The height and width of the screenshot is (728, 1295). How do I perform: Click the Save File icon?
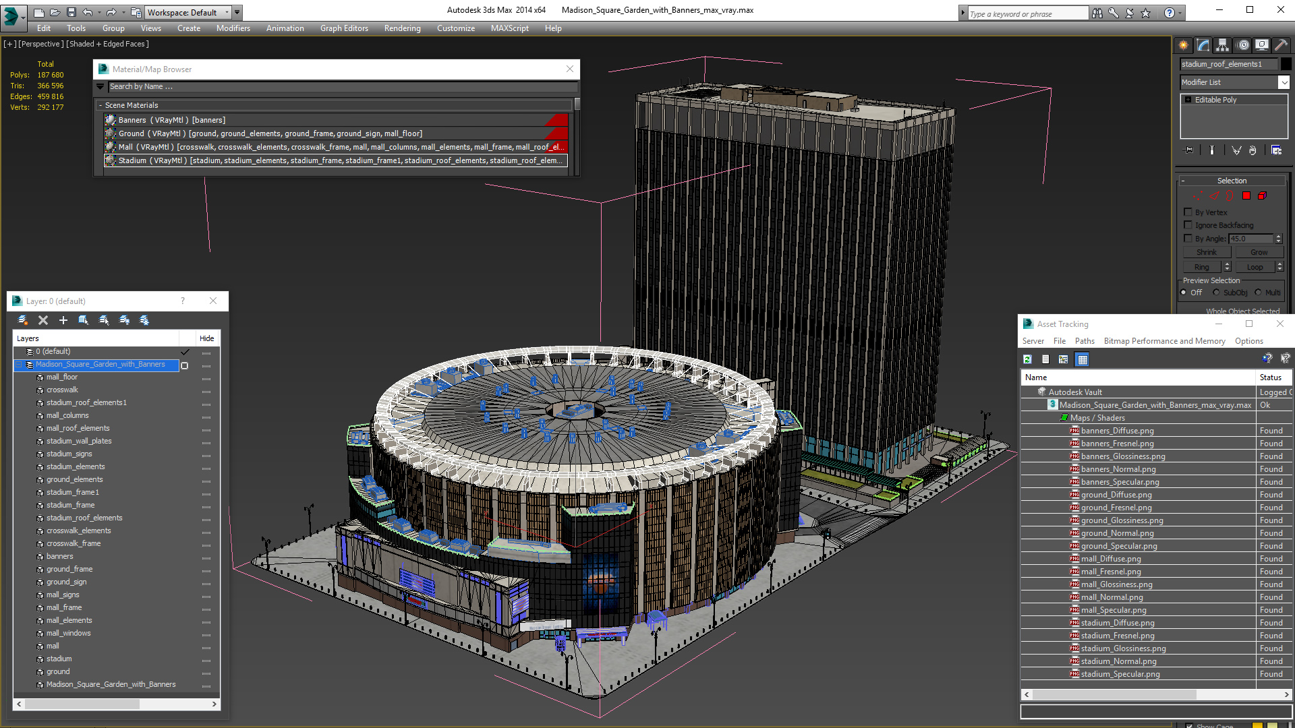click(x=71, y=12)
